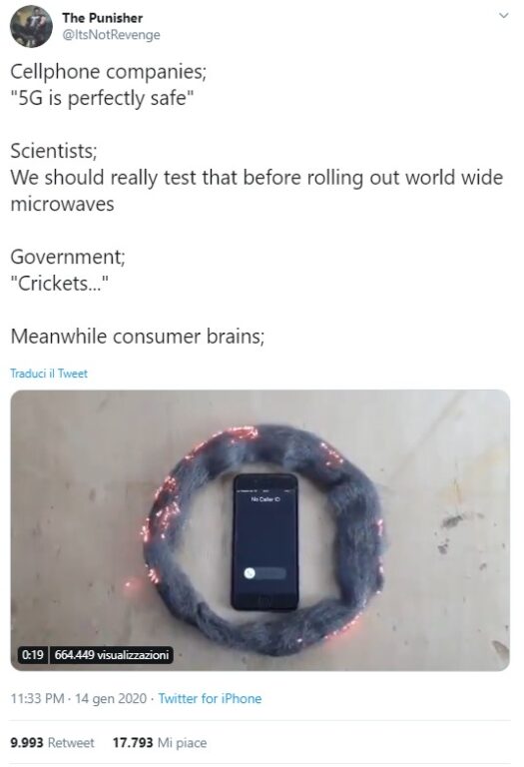This screenshot has height=767, width=524.
Task: Click the "5G is perfectly safe" line
Action: pos(102,98)
